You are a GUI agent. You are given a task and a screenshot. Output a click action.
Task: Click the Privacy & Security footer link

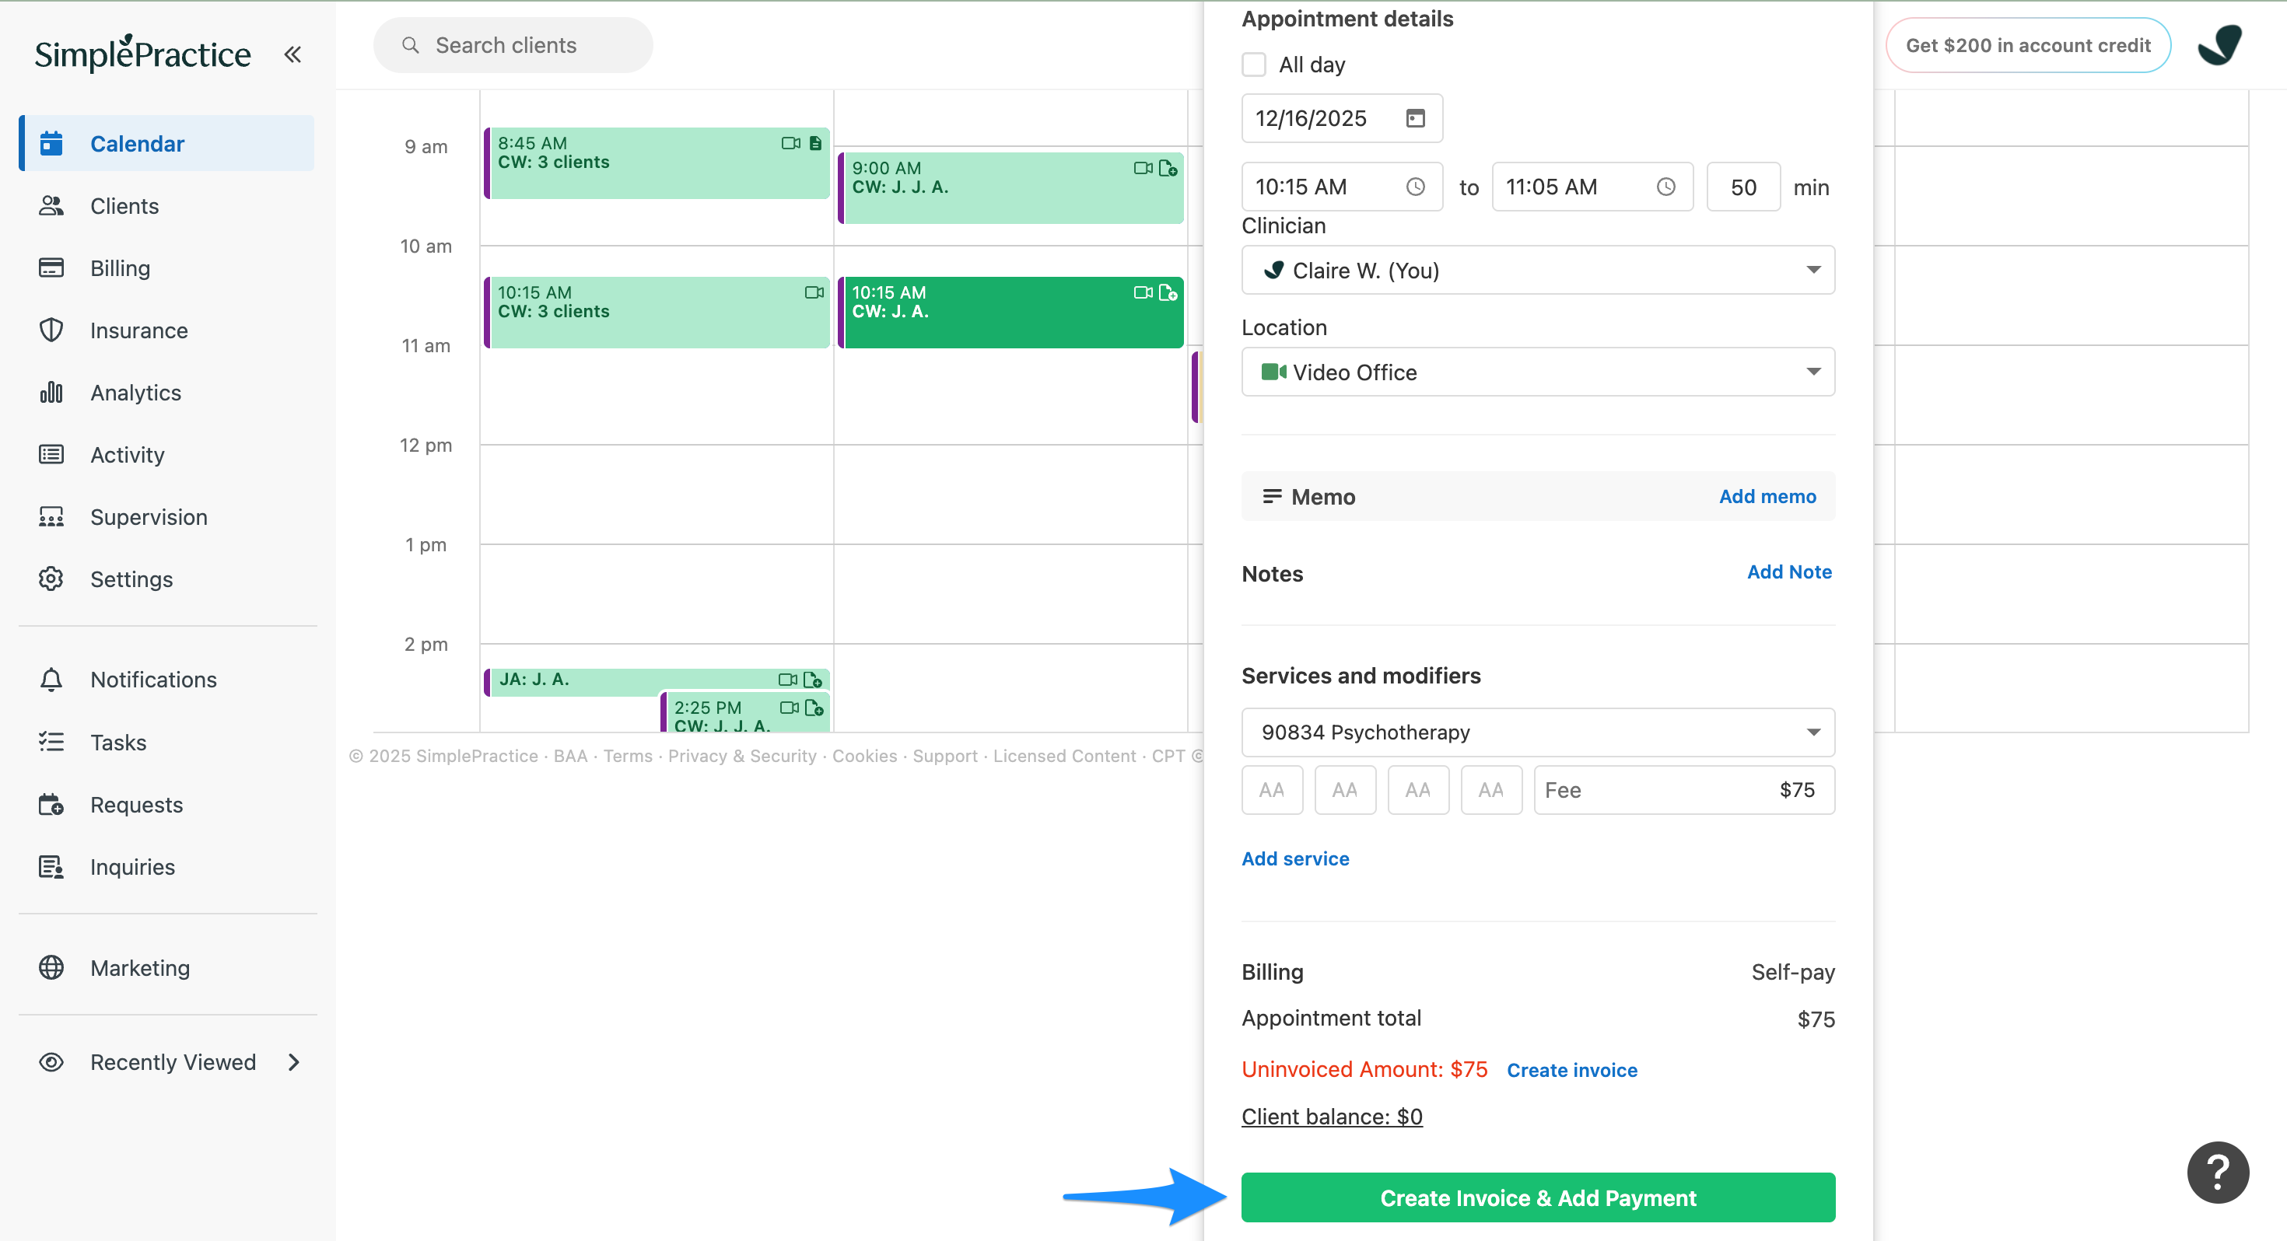(x=741, y=756)
